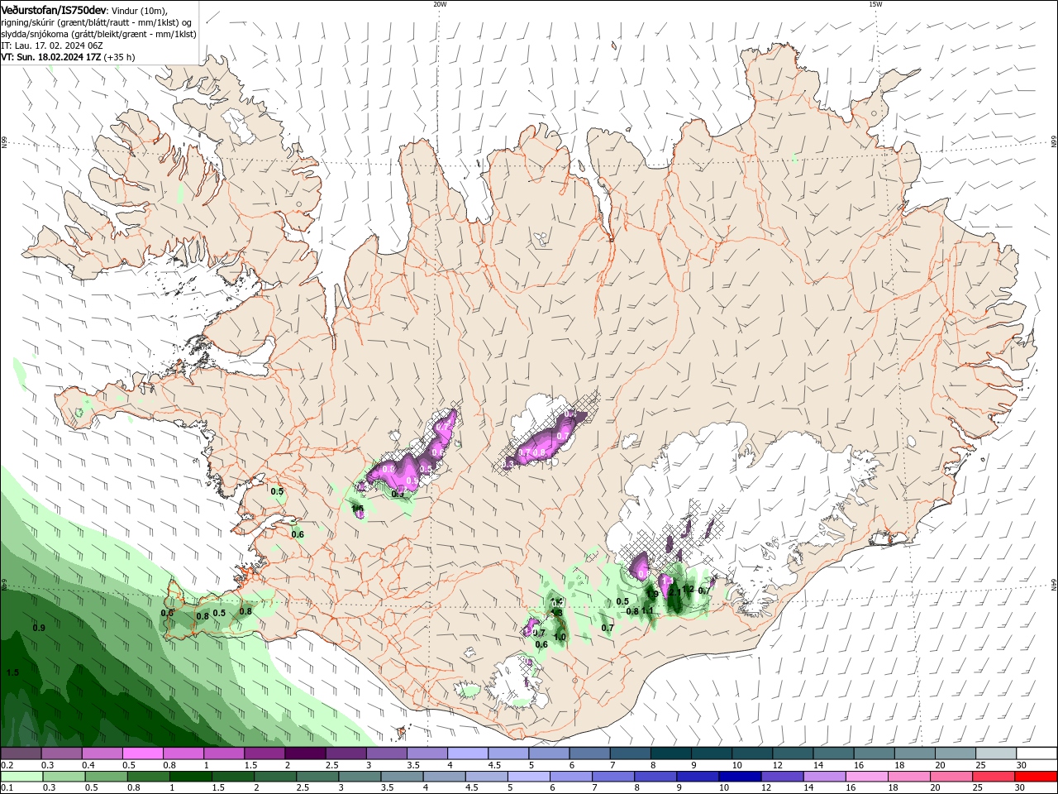Pick the light pink rain swatch between 16 and 18

[x=865, y=777]
